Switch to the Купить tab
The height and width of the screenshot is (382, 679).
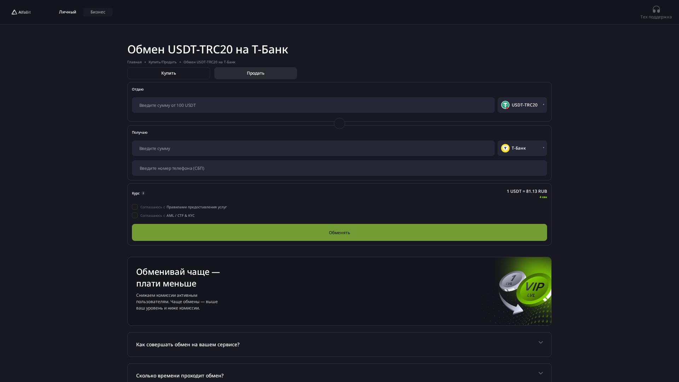point(168,73)
